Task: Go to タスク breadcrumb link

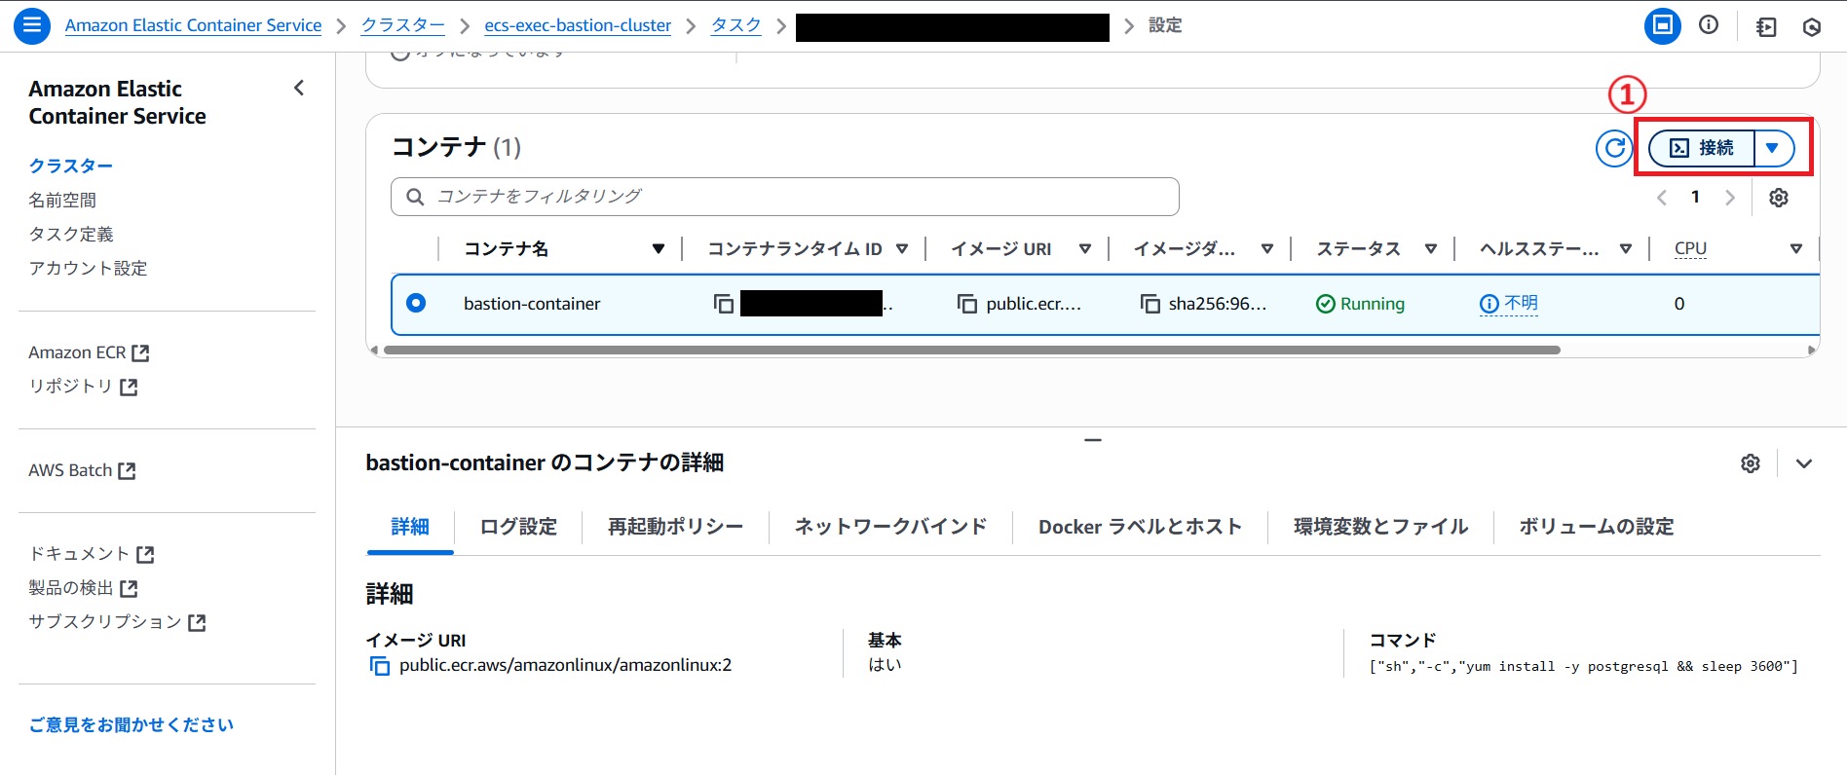Action: [x=736, y=25]
